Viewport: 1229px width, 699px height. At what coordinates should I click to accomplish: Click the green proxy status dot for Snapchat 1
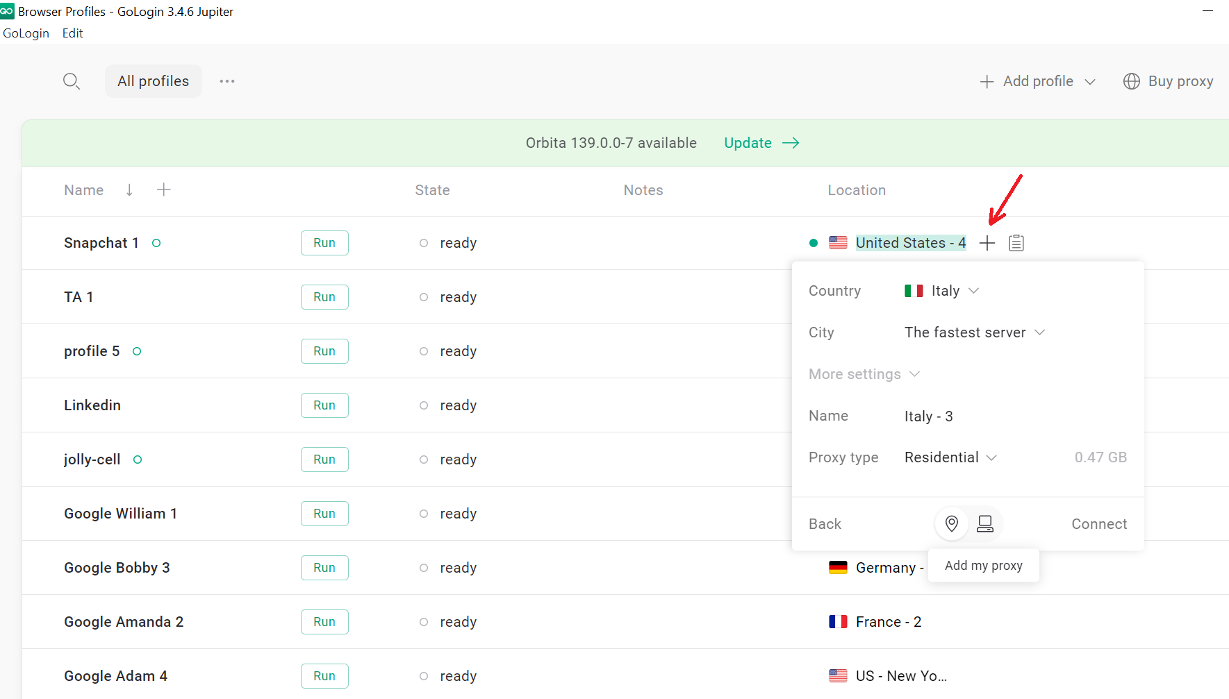pos(814,243)
